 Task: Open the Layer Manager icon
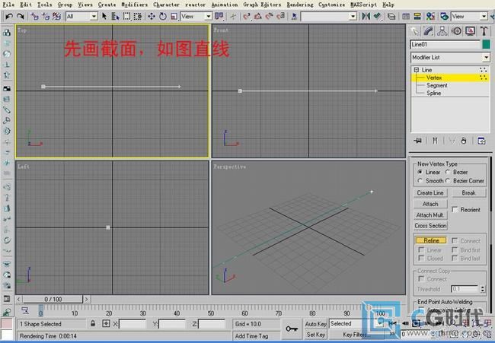(391, 16)
